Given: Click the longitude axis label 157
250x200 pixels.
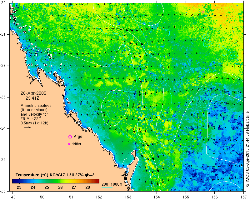Looking at the screenshot, I should [x=244, y=197].
